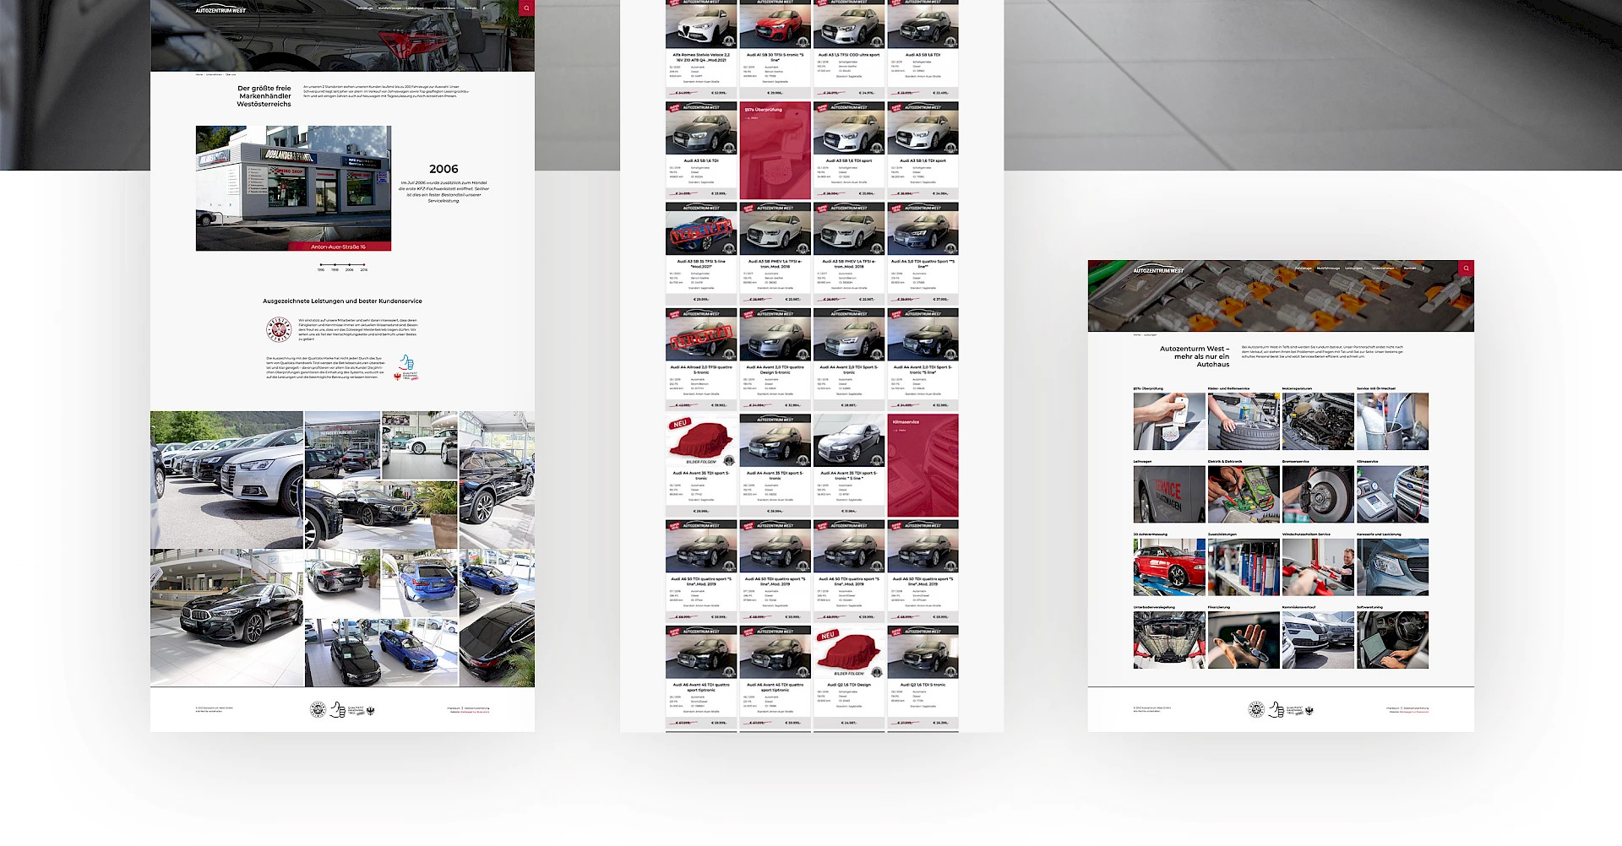Open the Audi Q2 1,6 TDI Design listing
Image resolution: width=1622 pixels, height=846 pixels.
tap(849, 677)
